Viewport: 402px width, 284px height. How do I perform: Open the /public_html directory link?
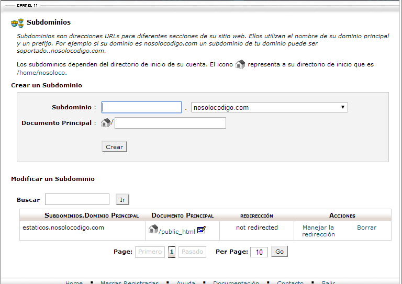point(177,232)
